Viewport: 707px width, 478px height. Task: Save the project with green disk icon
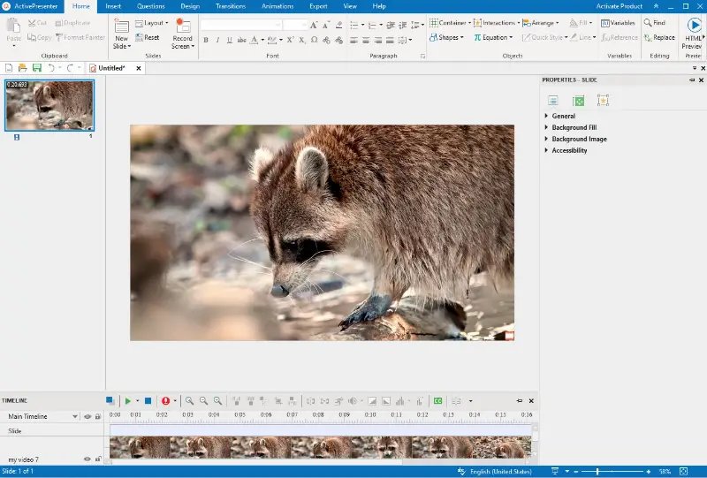click(x=37, y=68)
